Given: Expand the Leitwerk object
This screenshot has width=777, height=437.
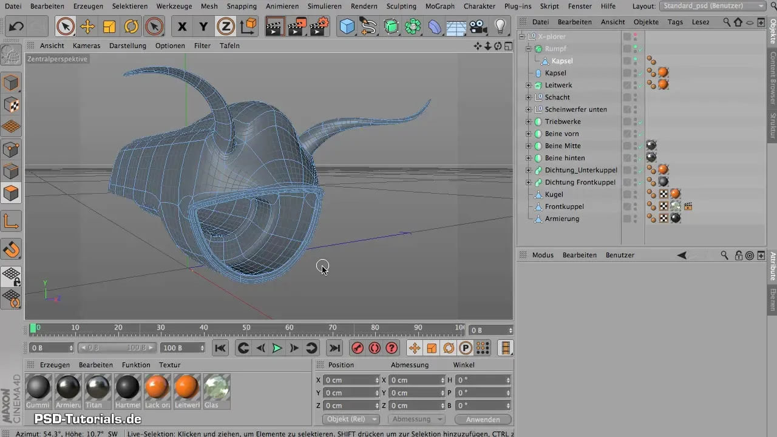Looking at the screenshot, I should tap(528, 85).
